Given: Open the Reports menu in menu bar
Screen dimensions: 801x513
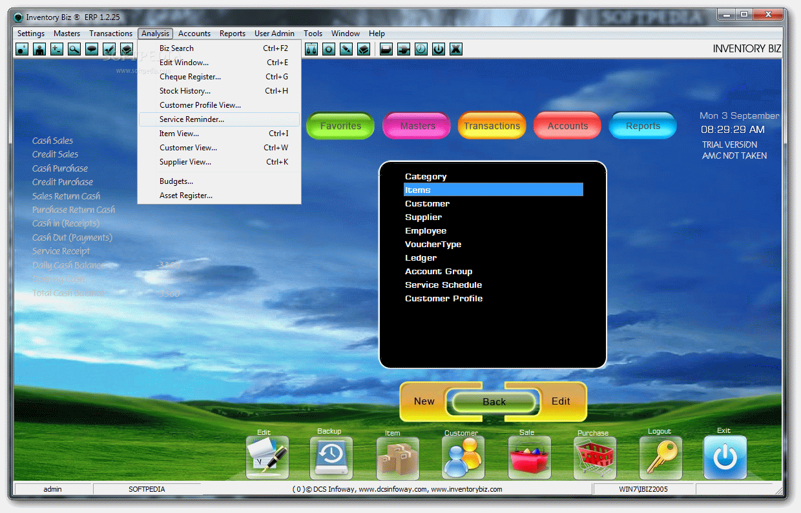Looking at the screenshot, I should [233, 34].
